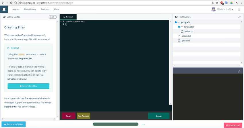Click bottom-left Return to Slides button
244x128 pixels.
click(13, 124)
